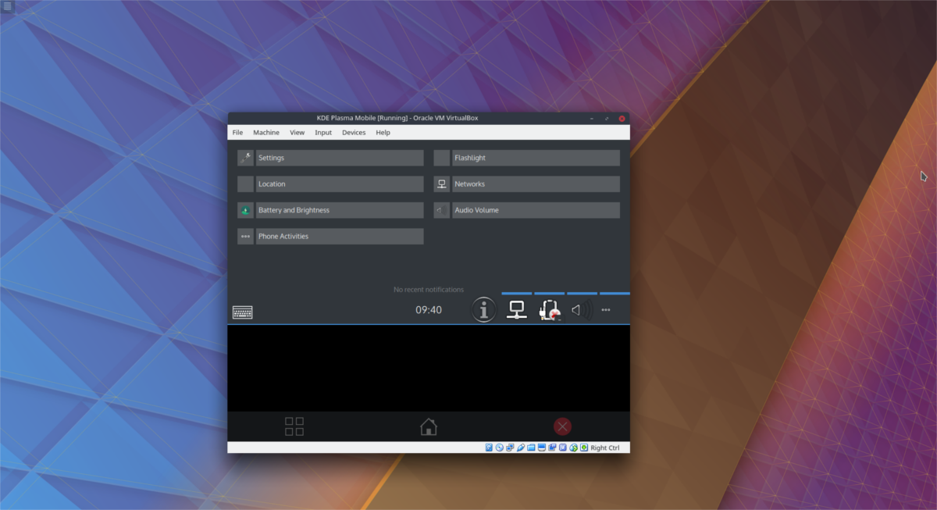This screenshot has height=510, width=937.
Task: Click the hard disk activity status icon
Action: point(489,448)
